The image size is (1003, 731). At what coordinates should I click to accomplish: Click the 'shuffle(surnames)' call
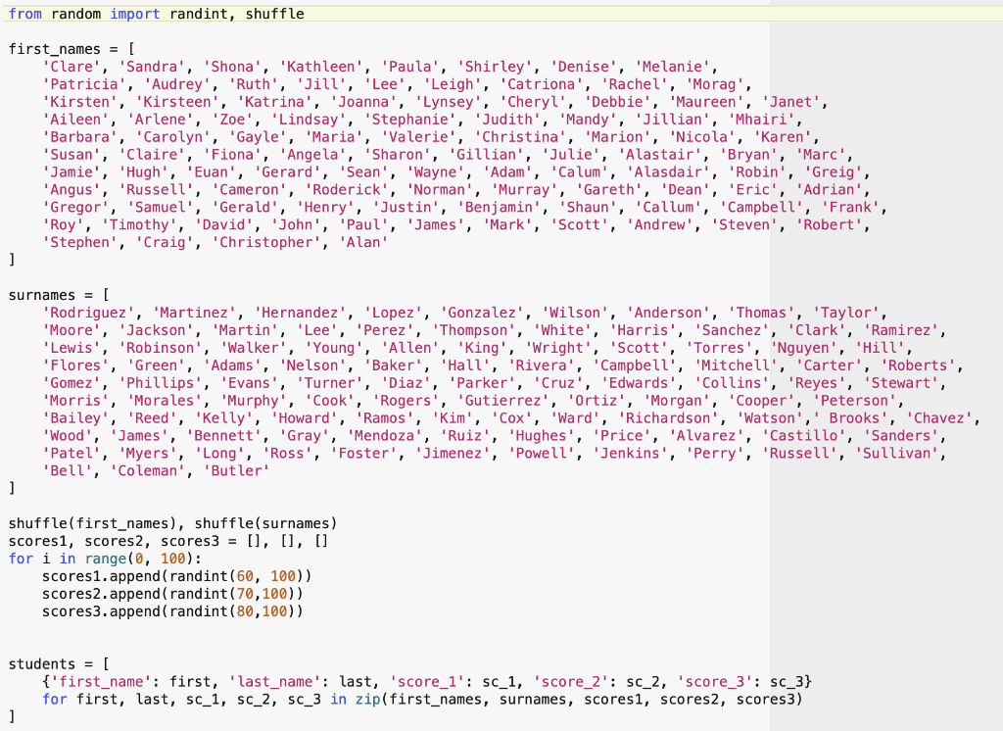pyautogui.click(x=265, y=523)
